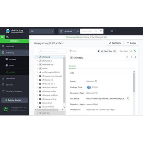Click the Artifactory logo
The height and width of the screenshot is (143, 143).
click(15, 31)
